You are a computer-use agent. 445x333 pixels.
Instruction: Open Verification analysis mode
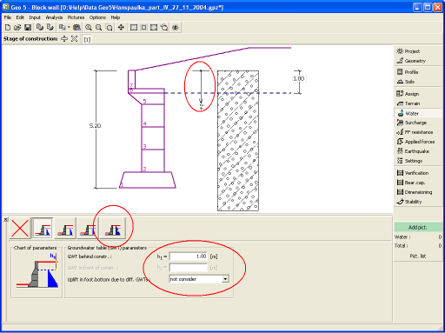pos(418,173)
